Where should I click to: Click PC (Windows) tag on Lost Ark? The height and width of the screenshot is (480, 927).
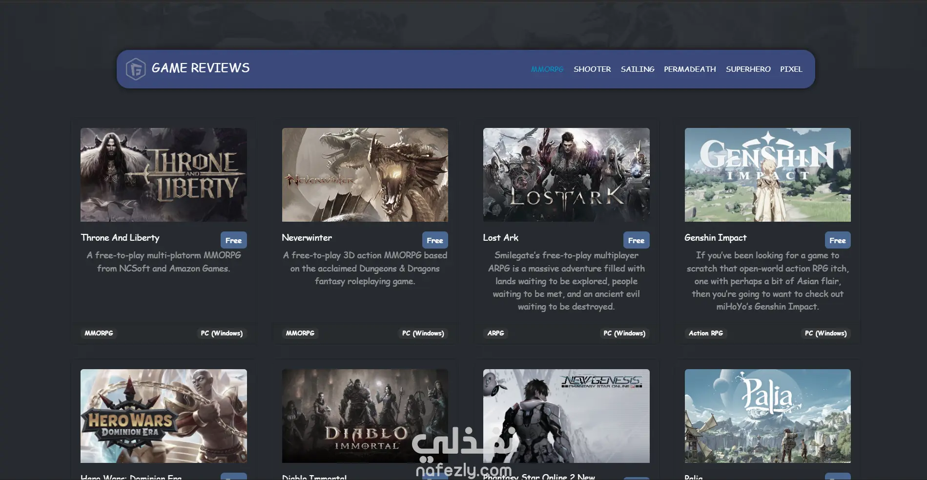click(x=624, y=333)
